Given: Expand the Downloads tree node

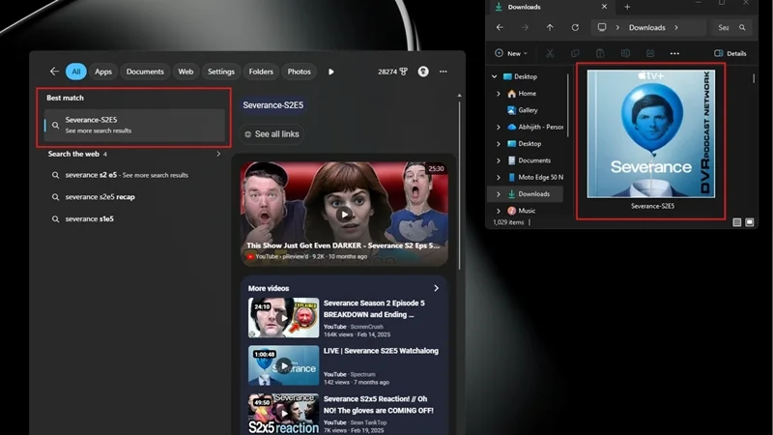Looking at the screenshot, I should tap(498, 194).
